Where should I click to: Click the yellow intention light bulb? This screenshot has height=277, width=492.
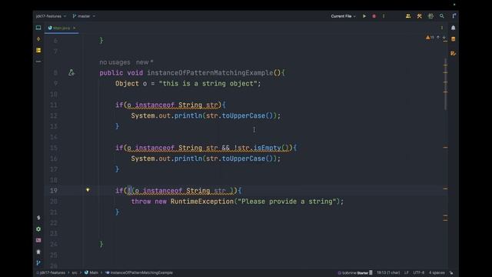point(88,190)
